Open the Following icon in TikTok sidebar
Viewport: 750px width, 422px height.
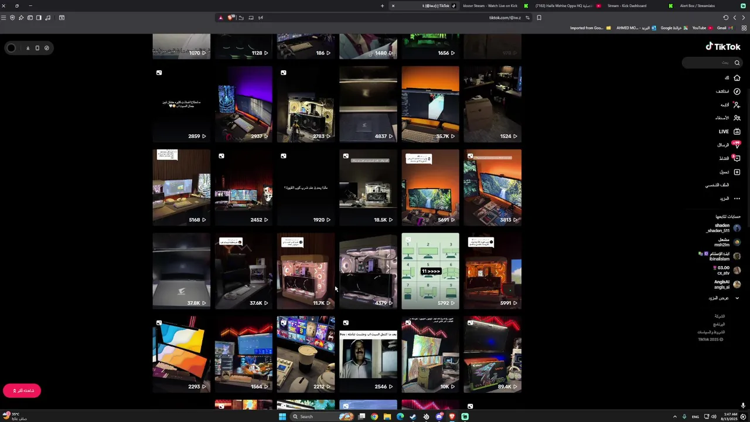[737, 105]
